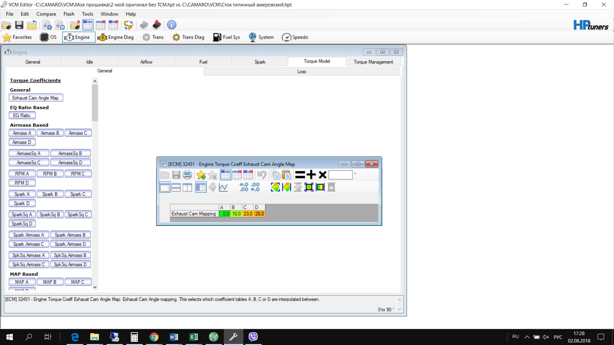Click the decrease decimal places icon
The image size is (614, 345).
(x=255, y=187)
